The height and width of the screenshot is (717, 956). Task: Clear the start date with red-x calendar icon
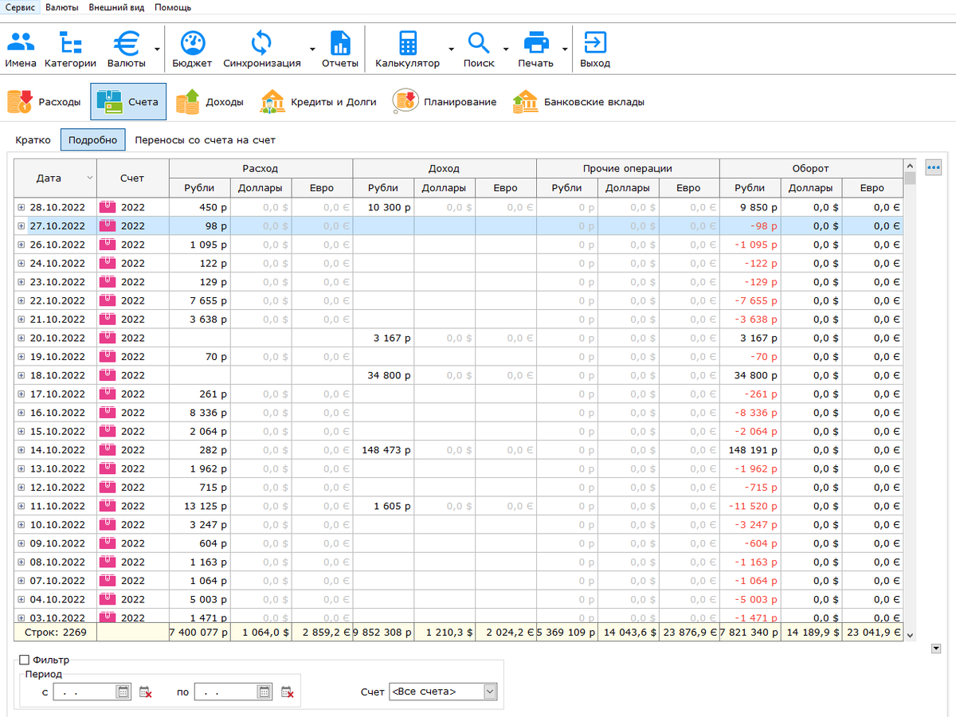(145, 692)
